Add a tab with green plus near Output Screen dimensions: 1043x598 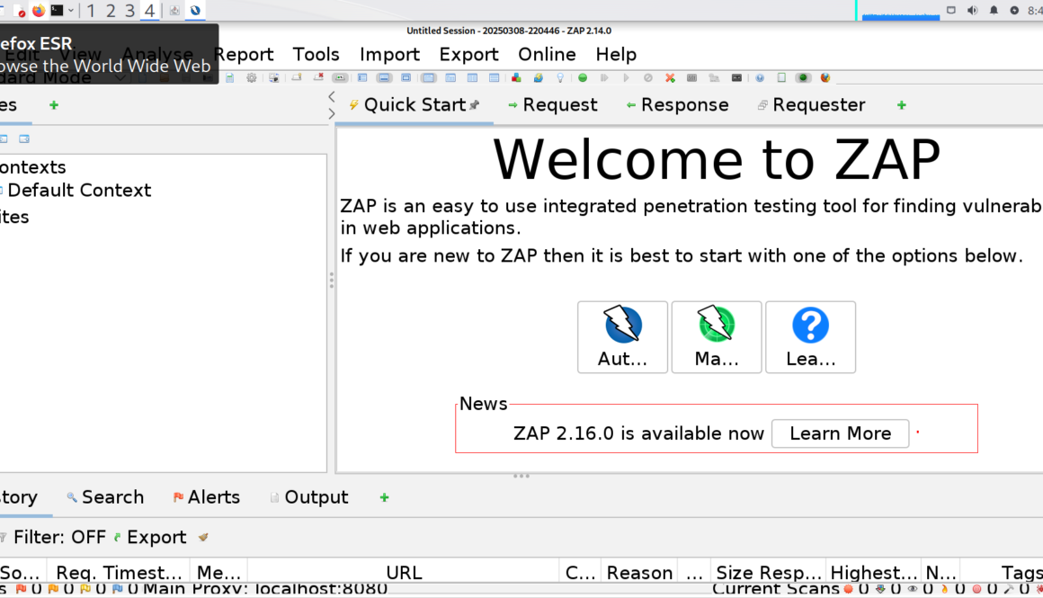384,497
